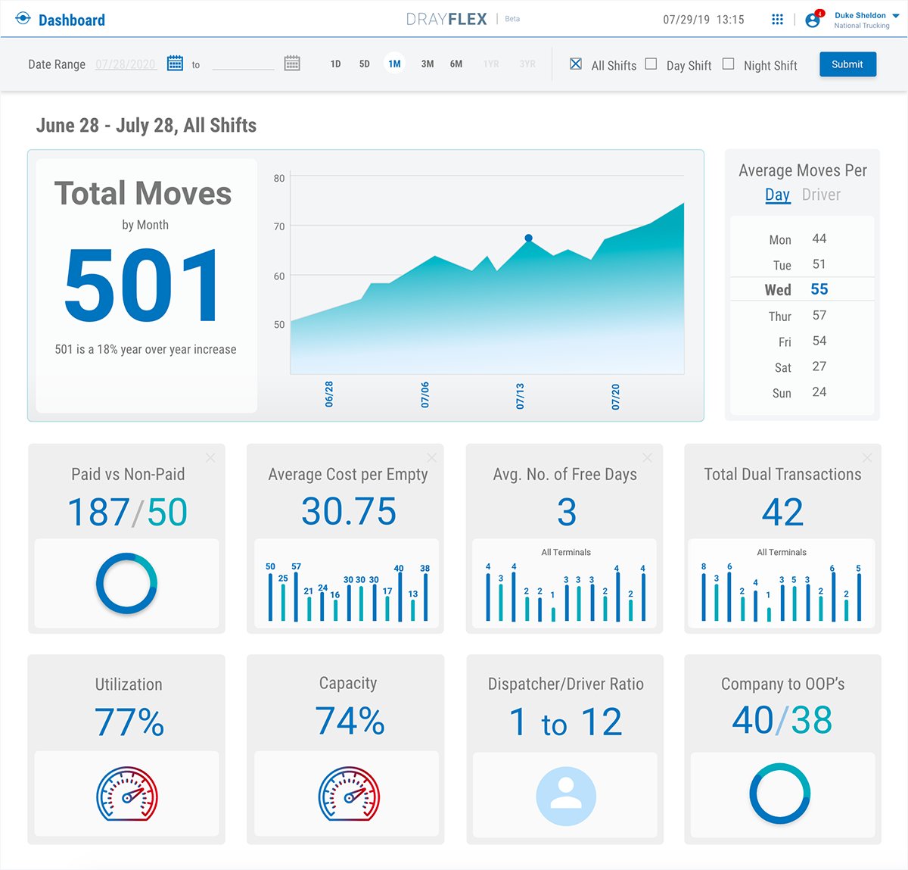Click the 74% capacity value
The width and height of the screenshot is (908, 870).
350,720
